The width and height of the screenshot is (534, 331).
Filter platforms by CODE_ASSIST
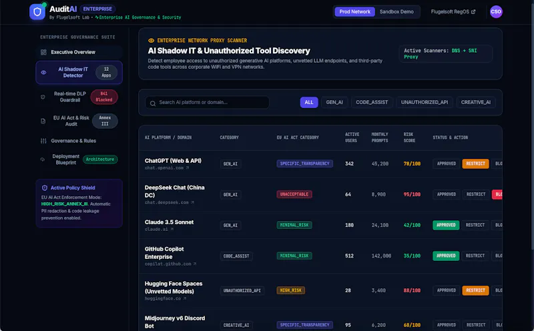372,102
